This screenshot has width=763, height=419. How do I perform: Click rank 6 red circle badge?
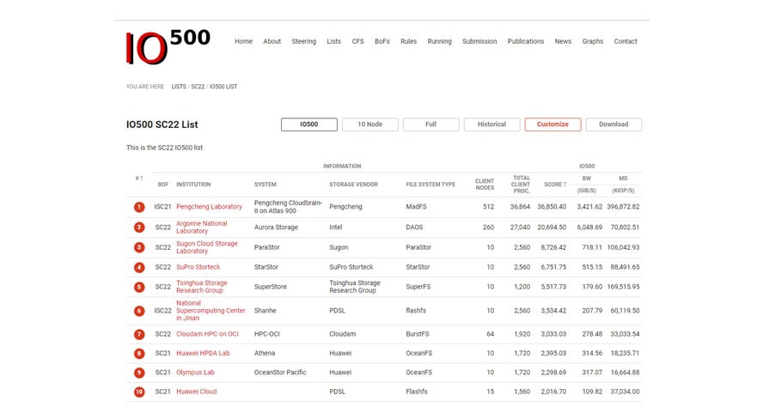click(x=139, y=311)
